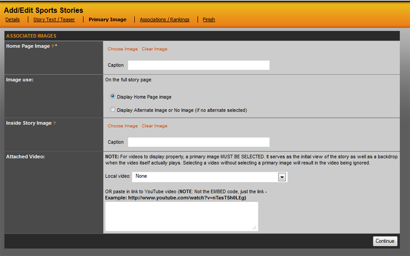Viewport: 410px width, 256px height.
Task: Click into the YouTube link text area
Action: (x=182, y=216)
